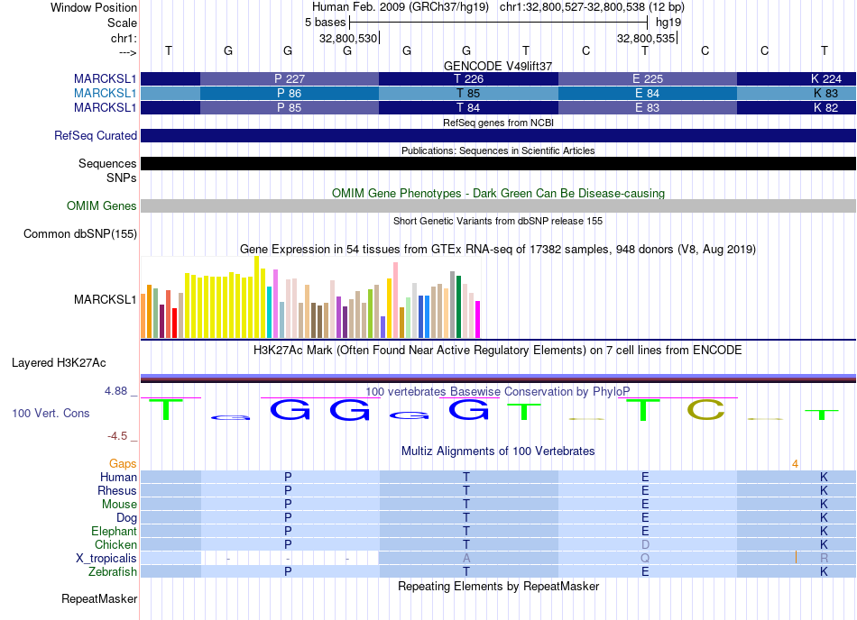Click the Gene Expression in 54 tissues title
This screenshot has height=620, width=857.
pyautogui.click(x=498, y=249)
